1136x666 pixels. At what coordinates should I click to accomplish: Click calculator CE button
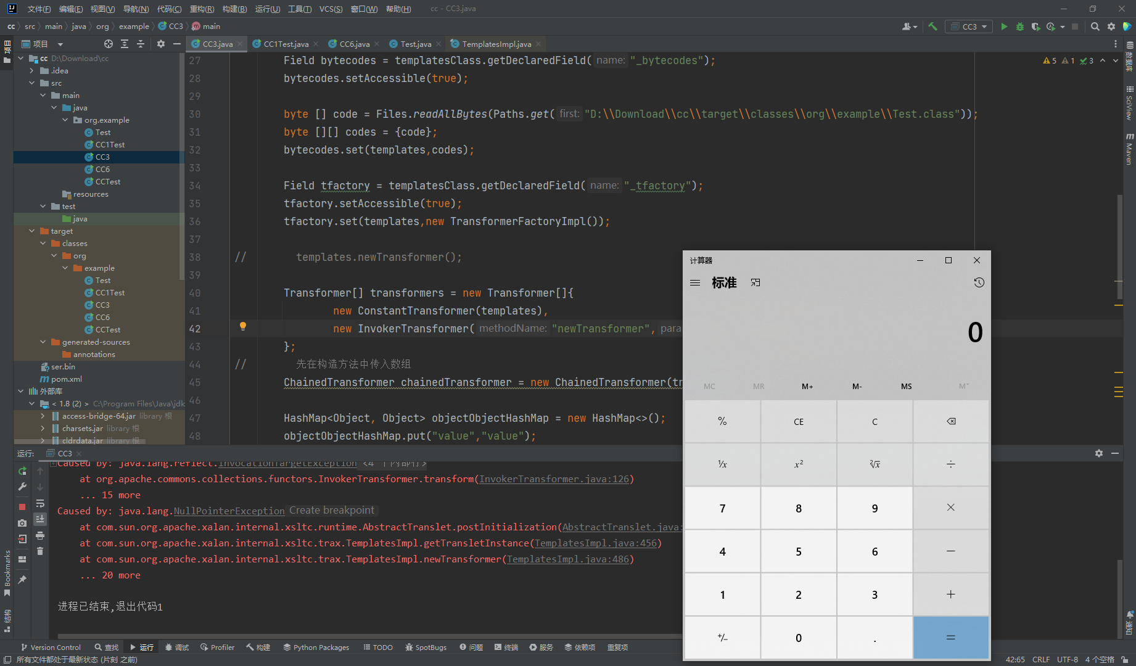(799, 422)
